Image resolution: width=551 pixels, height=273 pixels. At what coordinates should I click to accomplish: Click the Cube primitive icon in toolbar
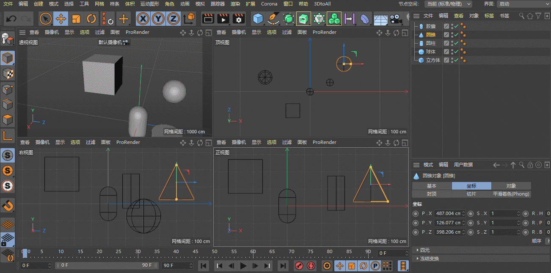point(258,19)
